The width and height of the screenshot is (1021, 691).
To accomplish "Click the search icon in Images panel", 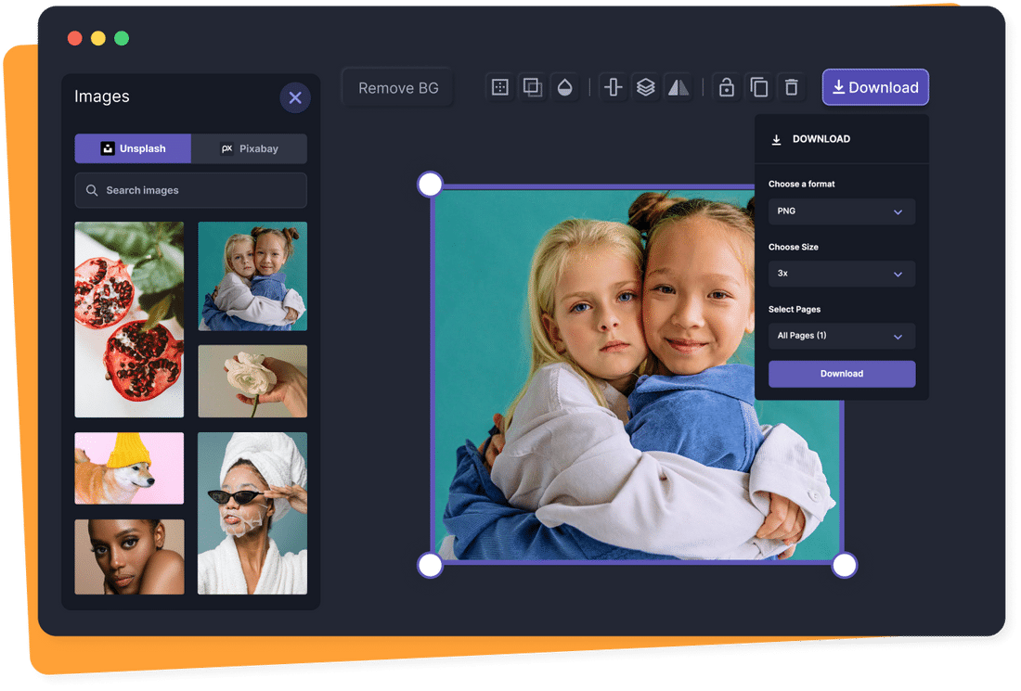I will (x=92, y=190).
